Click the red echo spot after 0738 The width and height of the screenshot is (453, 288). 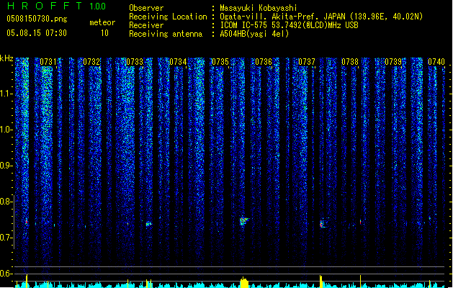pyautogui.click(x=361, y=222)
